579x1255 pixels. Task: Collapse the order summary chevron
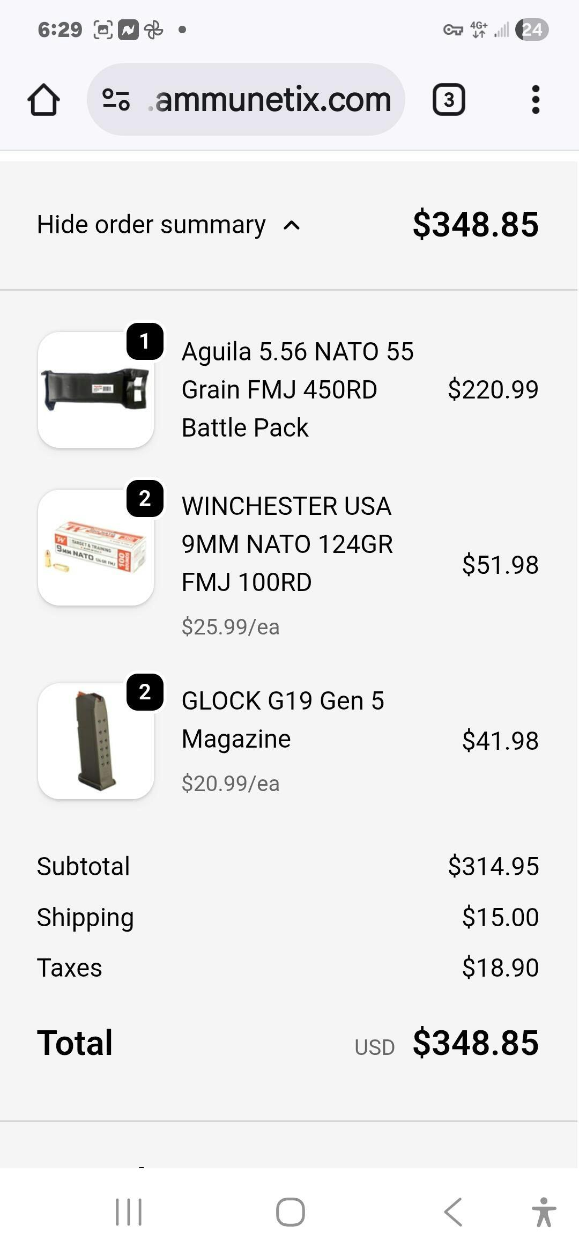click(292, 225)
